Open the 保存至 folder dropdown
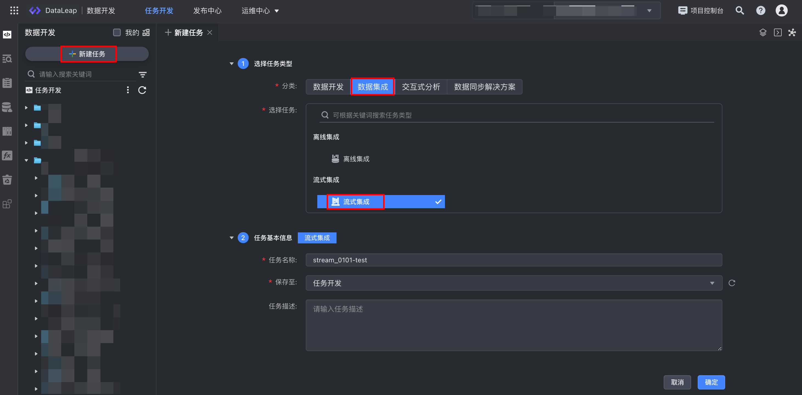 point(514,283)
